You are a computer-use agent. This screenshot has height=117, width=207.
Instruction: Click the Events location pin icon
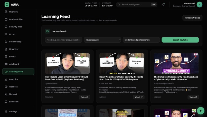[x=6, y=57]
